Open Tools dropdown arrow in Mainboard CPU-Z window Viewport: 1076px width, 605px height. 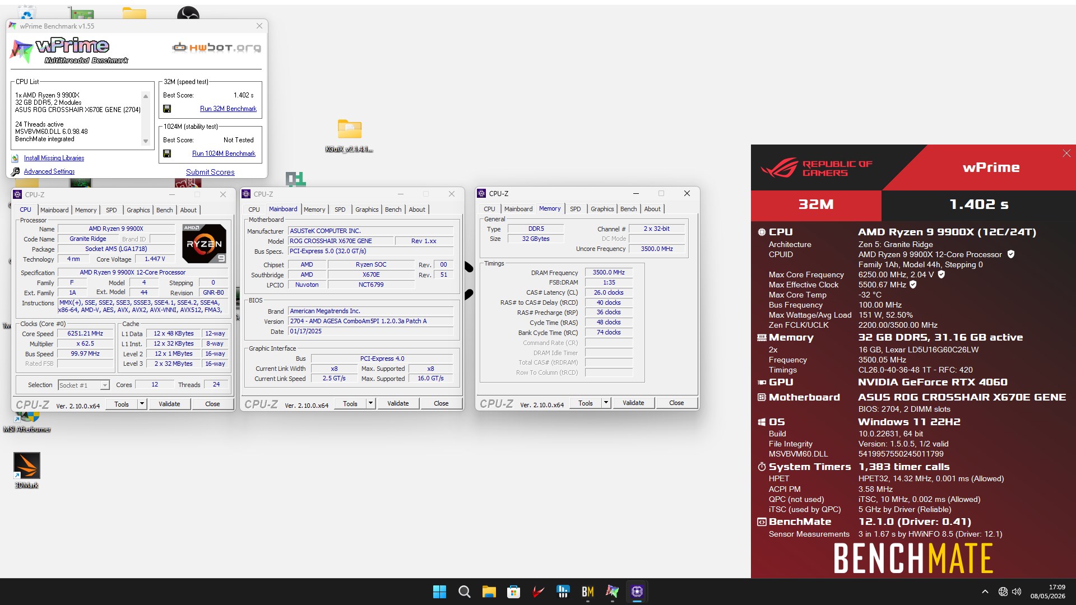coord(370,403)
